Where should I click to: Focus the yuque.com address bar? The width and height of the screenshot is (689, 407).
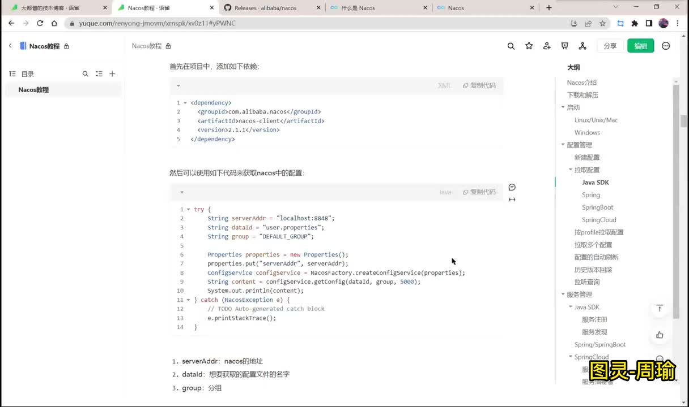[x=317, y=23]
